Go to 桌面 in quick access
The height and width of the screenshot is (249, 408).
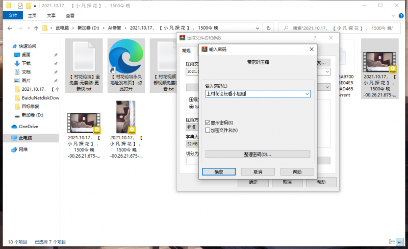[x=25, y=55]
